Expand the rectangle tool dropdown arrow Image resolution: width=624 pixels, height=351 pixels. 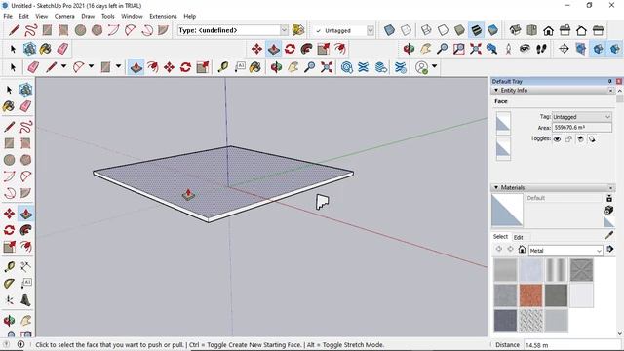pos(118,66)
